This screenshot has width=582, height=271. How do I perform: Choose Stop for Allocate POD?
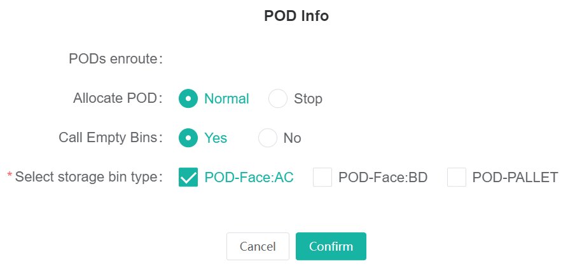(x=279, y=99)
